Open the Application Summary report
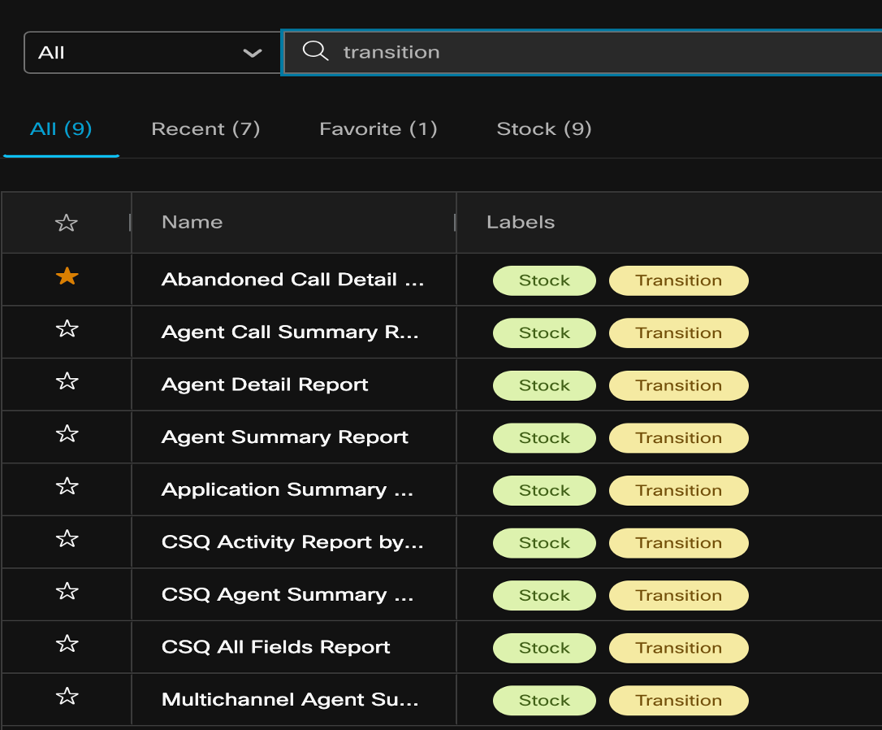This screenshot has width=882, height=730. [x=288, y=489]
